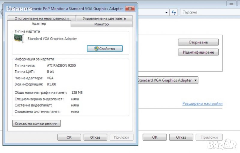The width and height of the screenshot is (240, 153).
Task: Click Отказ in the adapter properties dialog
Action: pos(95,137)
